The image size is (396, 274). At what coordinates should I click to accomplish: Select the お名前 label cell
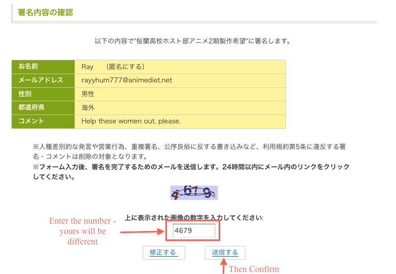43,67
